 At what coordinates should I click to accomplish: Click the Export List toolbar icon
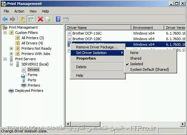point(48,19)
